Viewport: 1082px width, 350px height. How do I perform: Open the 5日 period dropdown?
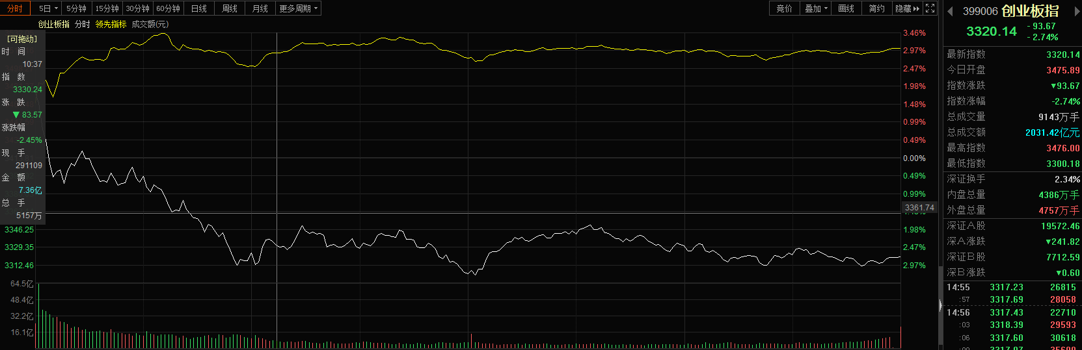[x=48, y=8]
